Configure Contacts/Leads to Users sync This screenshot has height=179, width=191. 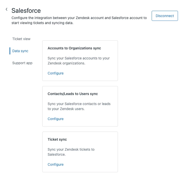[56, 119]
